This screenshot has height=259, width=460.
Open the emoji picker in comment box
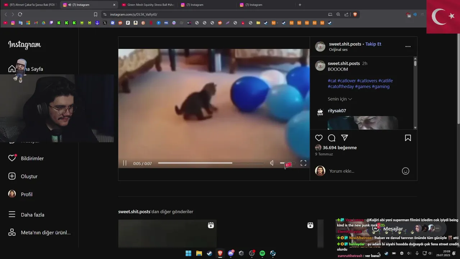click(405, 171)
